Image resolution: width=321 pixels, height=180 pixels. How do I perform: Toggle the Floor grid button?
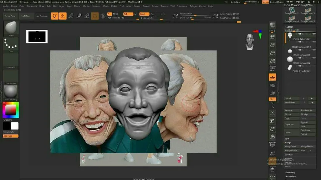tap(272, 77)
